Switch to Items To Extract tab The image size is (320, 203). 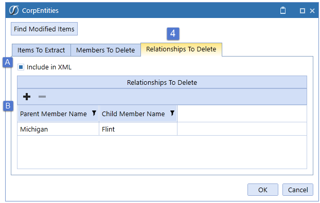pos(41,50)
